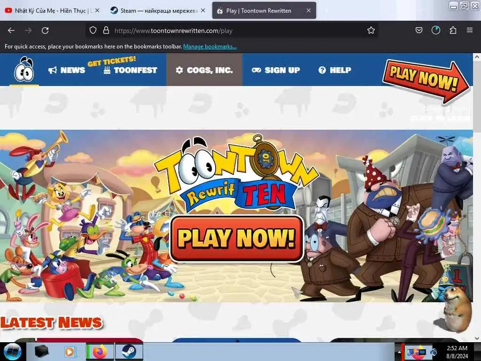Click the page scrollbar up arrow
This screenshot has width=481, height=361.
pyautogui.click(x=477, y=57)
